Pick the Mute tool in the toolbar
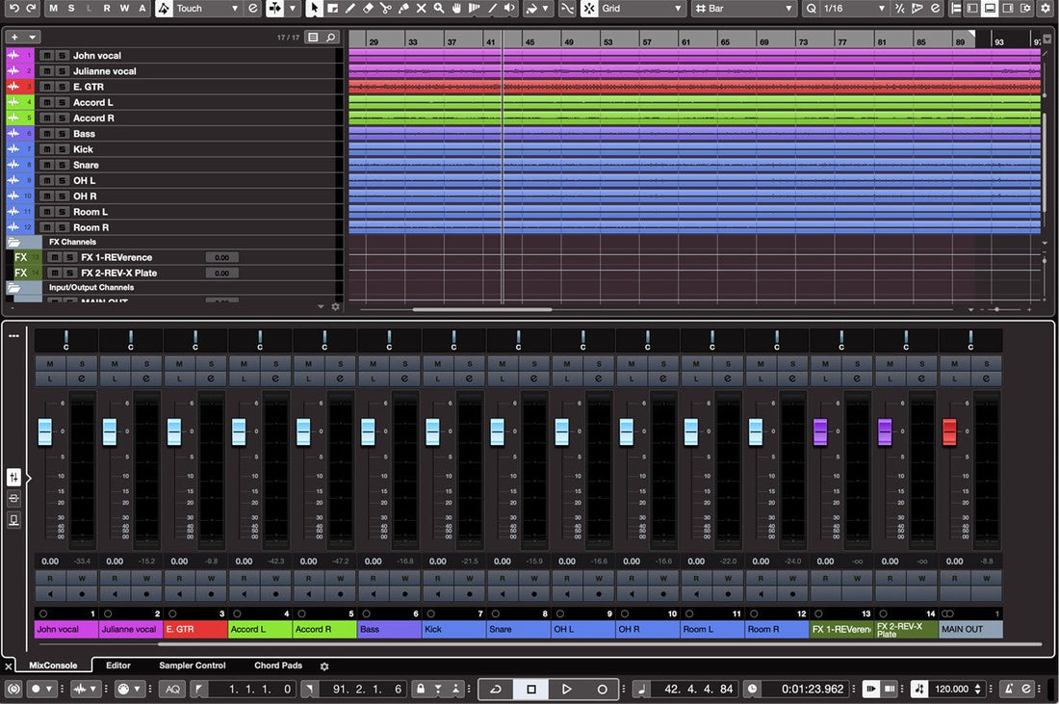Viewport: 1059px width, 704px height. (x=421, y=9)
